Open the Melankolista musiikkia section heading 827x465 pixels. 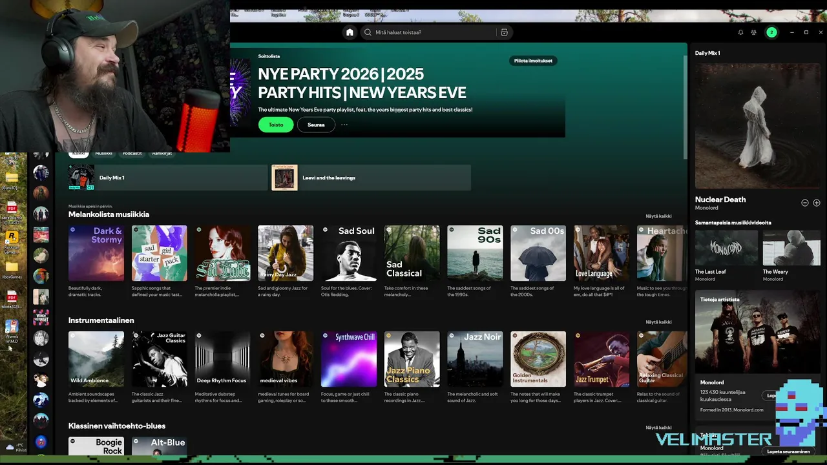click(x=109, y=214)
